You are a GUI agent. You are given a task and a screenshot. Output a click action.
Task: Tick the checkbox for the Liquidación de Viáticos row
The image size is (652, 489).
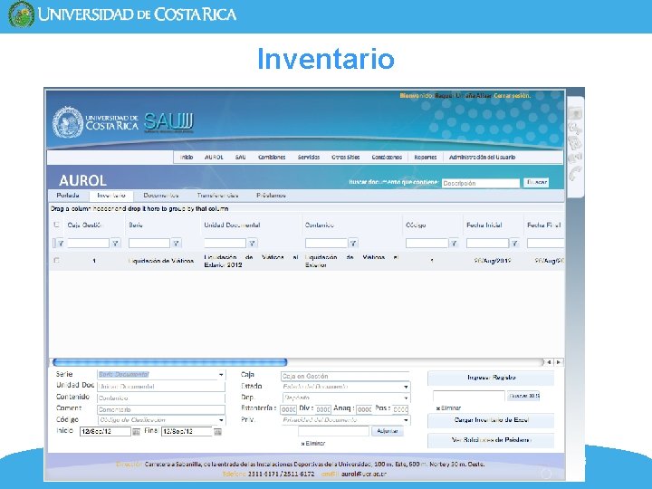56,260
